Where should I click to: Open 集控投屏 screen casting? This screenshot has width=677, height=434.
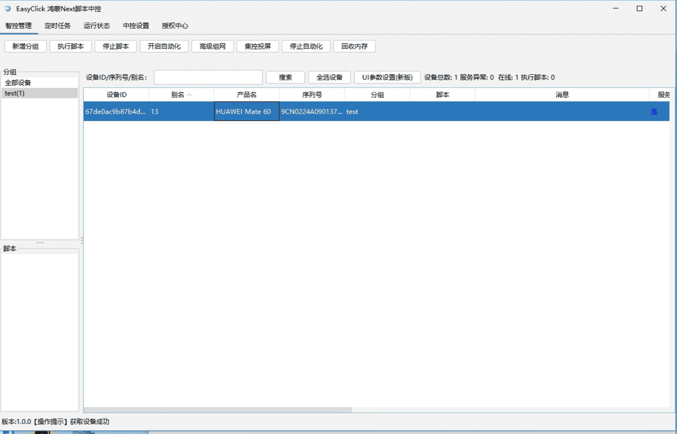[x=258, y=46]
